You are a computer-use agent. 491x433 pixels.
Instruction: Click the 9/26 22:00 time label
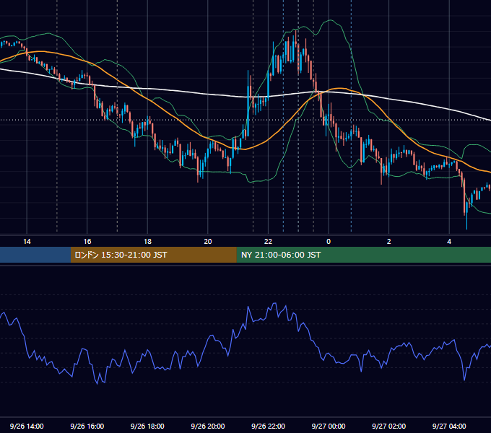click(x=268, y=426)
